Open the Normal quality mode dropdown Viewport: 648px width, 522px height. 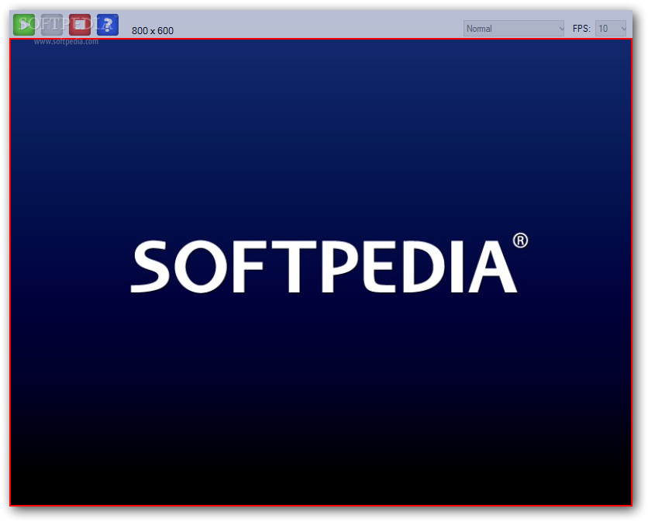[x=514, y=29]
